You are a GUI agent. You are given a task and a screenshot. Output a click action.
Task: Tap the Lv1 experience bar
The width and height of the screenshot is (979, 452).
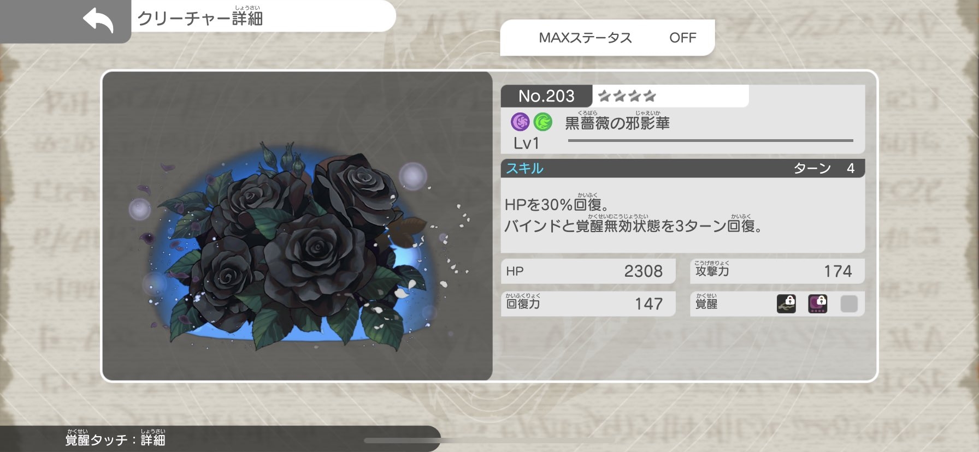710,141
